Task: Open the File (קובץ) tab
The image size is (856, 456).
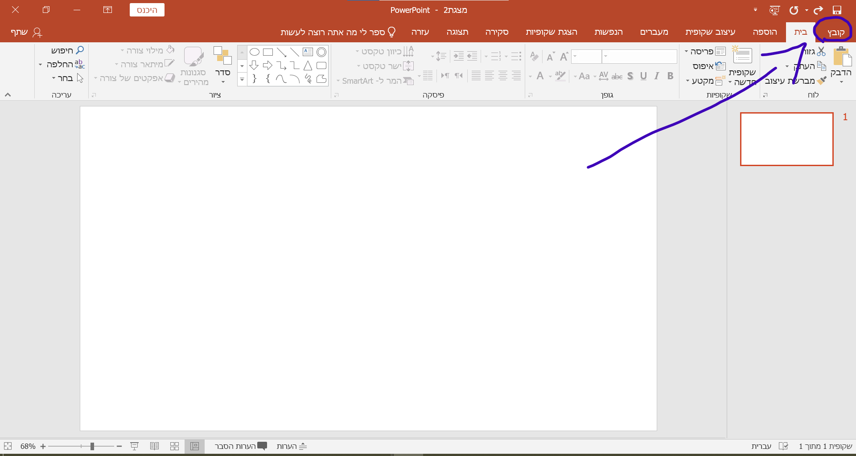Action: (835, 32)
